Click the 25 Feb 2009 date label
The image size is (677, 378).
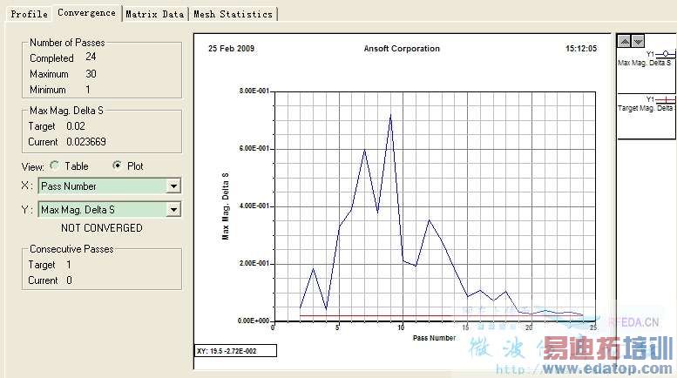pyautogui.click(x=231, y=48)
